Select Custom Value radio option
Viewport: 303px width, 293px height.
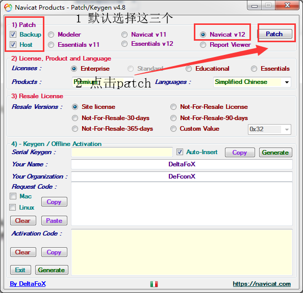[173, 129]
